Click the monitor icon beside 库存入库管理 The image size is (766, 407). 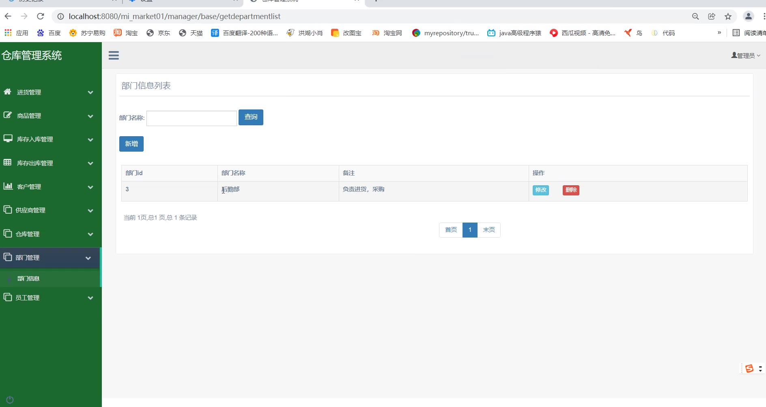pyautogui.click(x=8, y=139)
